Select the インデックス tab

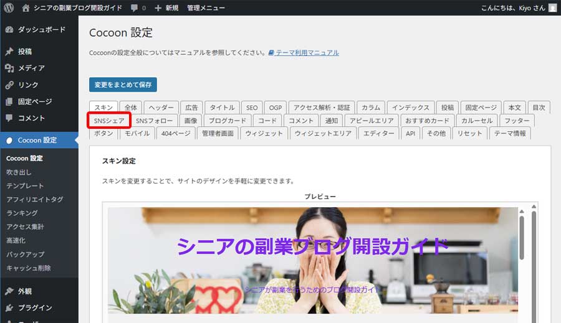click(x=410, y=108)
